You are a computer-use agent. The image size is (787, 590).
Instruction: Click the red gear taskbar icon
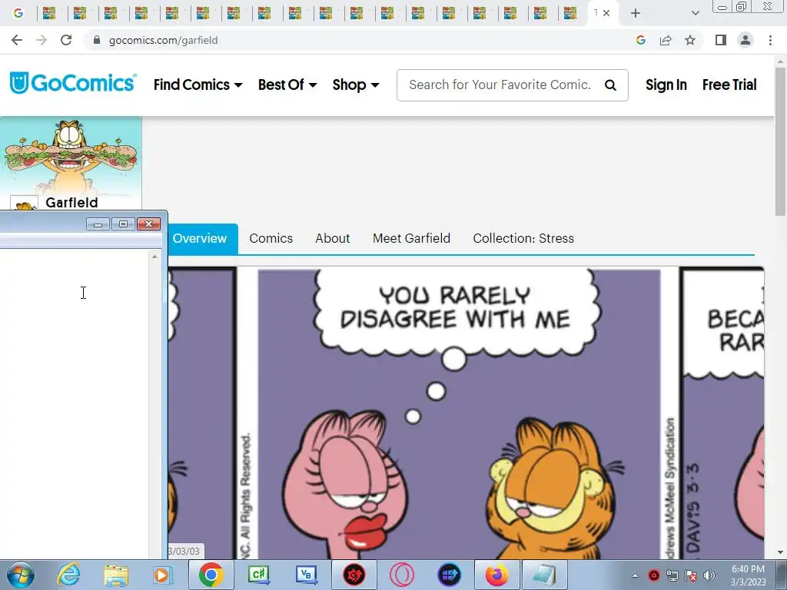(354, 575)
